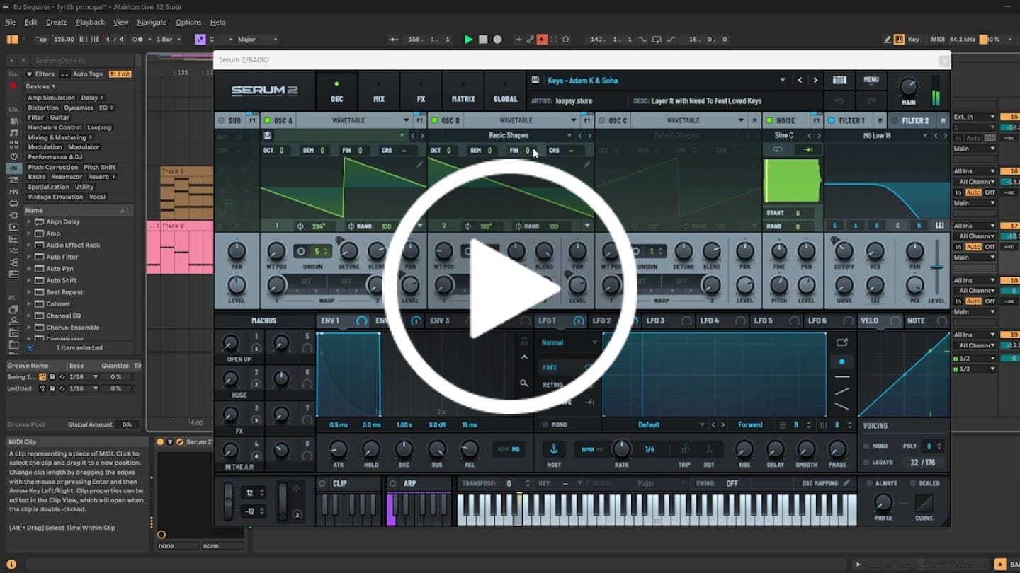Open Serum's preset browser grid icon
Image resolution: width=1020 pixels, height=573 pixels.
[x=839, y=81]
